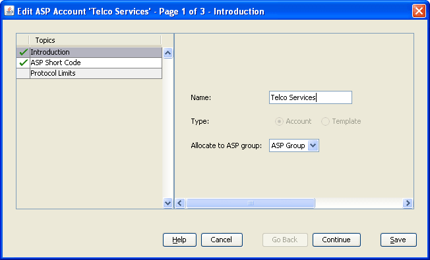Click the green checkmark beside ASP Short Code
Viewport: 430px width, 260px height.
(x=24, y=63)
